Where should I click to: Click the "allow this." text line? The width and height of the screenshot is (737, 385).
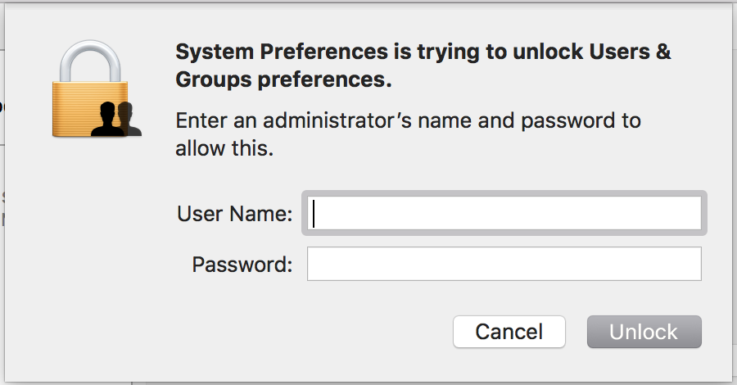pos(224,149)
